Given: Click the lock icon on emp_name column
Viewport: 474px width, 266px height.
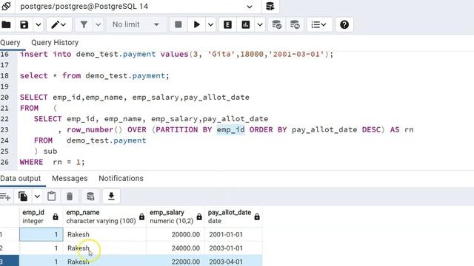Looking at the screenshot, I should click(141, 216).
